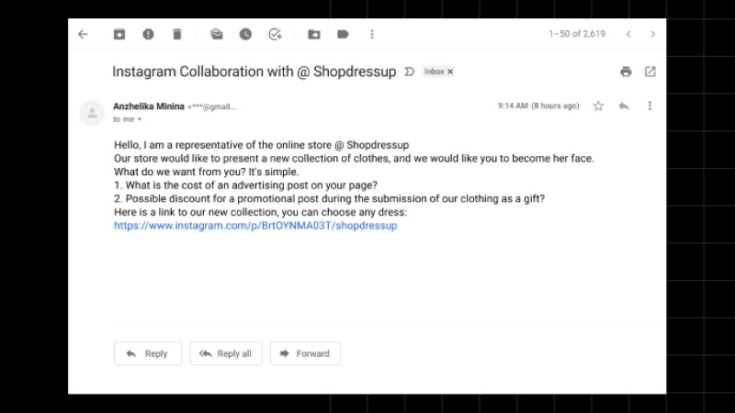Remove the Inbox label
The width and height of the screenshot is (735, 413).
pos(450,72)
